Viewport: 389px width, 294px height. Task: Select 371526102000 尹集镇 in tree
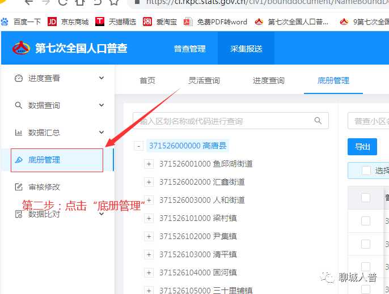pos(198,236)
